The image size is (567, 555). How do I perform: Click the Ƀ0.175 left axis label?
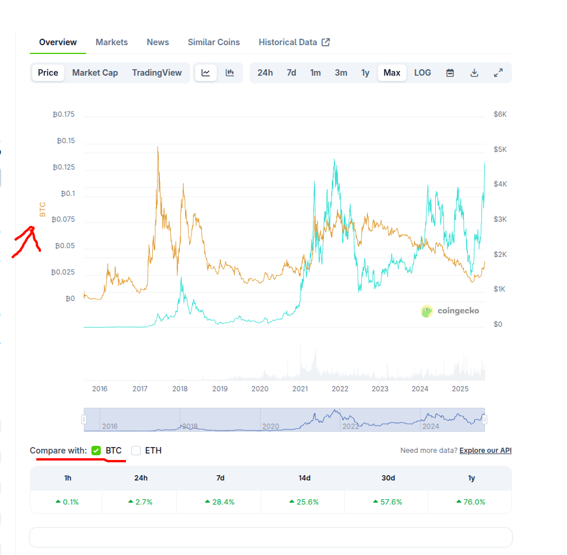tap(64, 114)
